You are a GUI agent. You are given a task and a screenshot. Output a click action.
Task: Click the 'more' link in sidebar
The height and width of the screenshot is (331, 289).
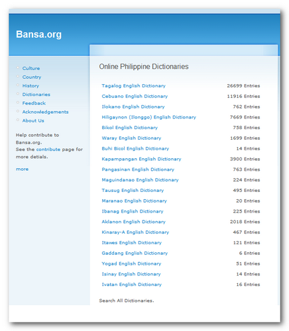[22, 169]
